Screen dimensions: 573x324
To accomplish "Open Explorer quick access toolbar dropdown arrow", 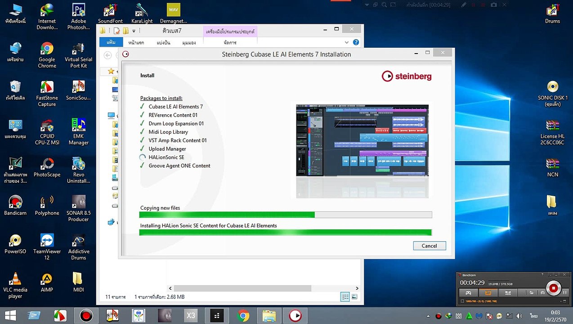I will click(134, 31).
